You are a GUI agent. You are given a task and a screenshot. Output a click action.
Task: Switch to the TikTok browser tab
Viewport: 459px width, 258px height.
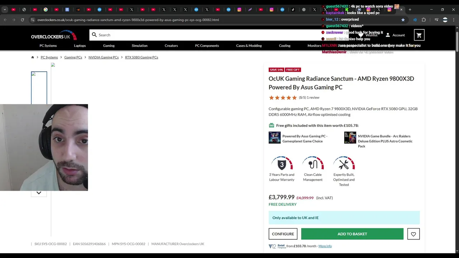point(293,10)
